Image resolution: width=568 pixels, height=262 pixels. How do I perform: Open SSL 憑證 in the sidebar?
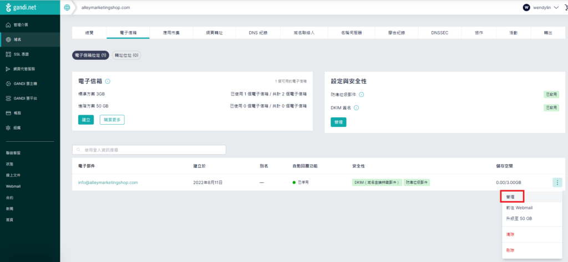[x=21, y=54]
